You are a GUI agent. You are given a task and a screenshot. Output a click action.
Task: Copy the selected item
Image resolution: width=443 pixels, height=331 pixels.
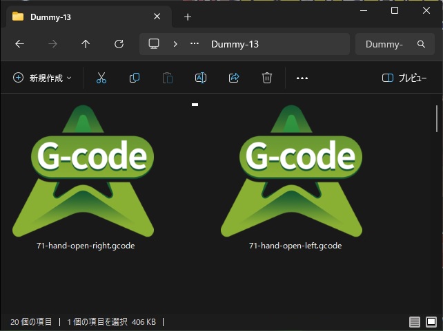coord(134,78)
